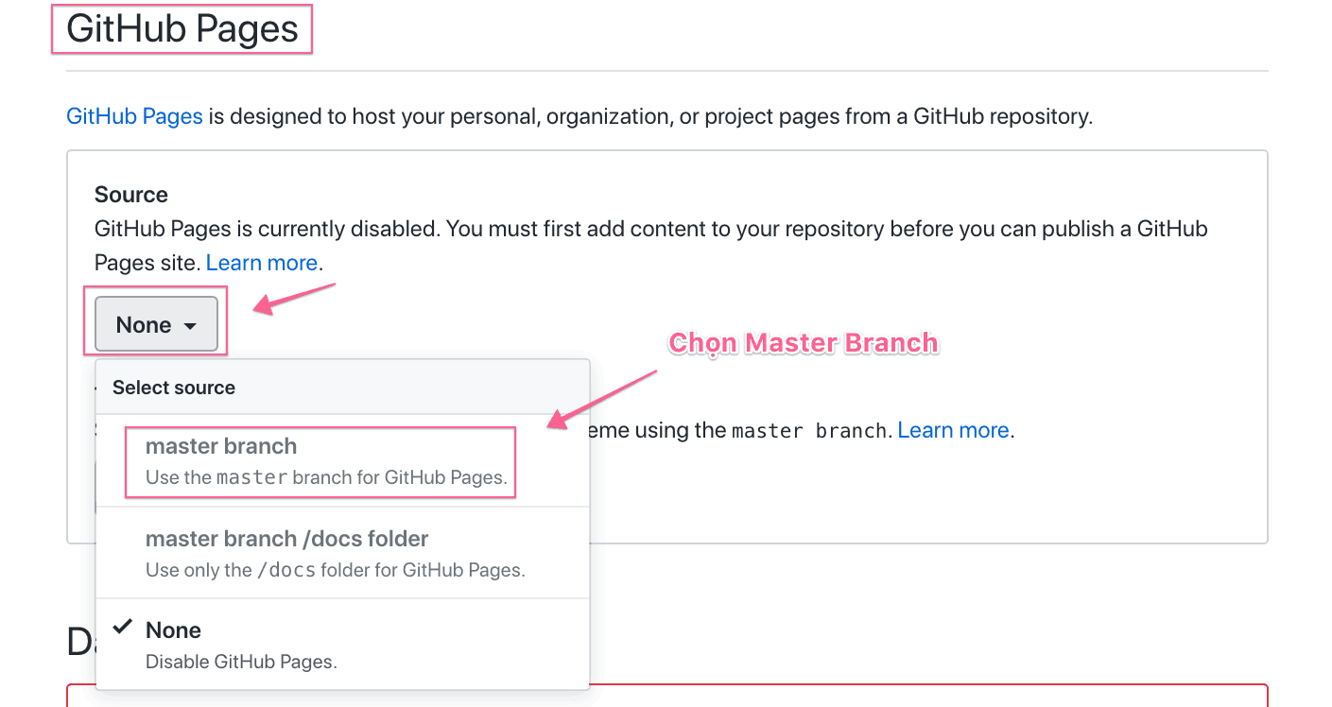Click the "Disable GitHub Pages." description text
Viewport: 1332px width, 707px height.
click(241, 662)
